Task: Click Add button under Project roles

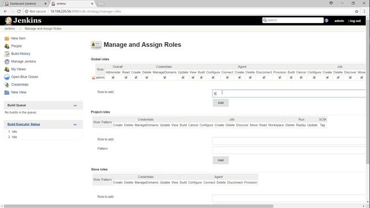Action: tap(221, 160)
